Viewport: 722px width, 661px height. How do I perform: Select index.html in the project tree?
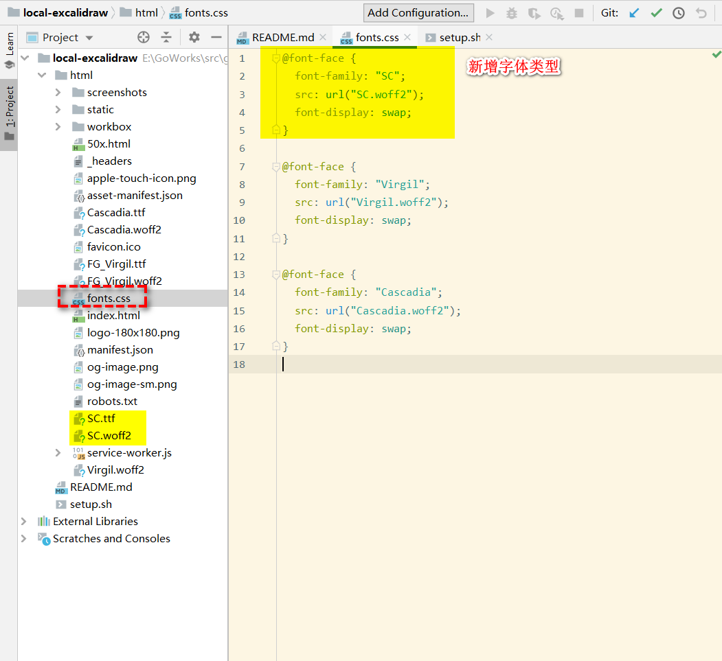113,316
